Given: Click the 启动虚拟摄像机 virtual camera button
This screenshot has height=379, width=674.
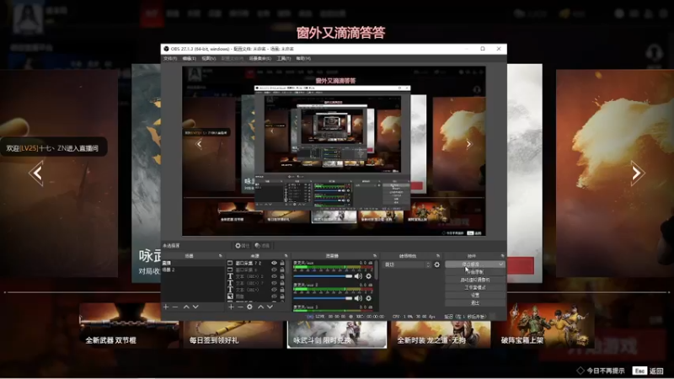Looking at the screenshot, I should [475, 280].
